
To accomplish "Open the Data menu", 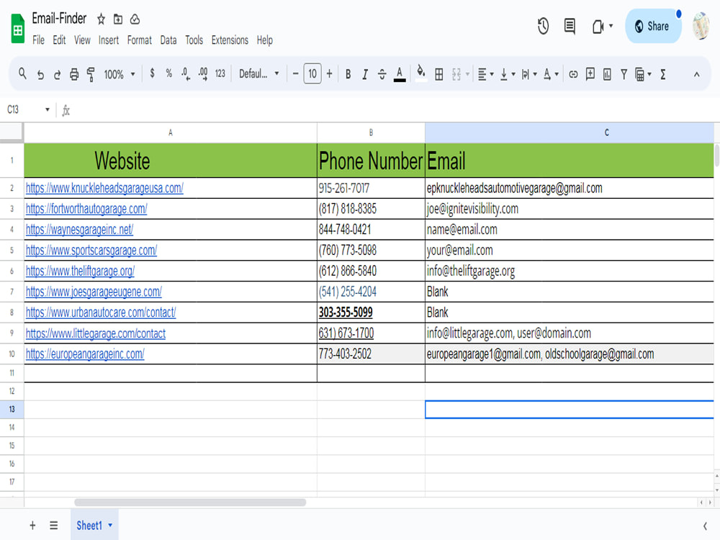I will pyautogui.click(x=168, y=40).
